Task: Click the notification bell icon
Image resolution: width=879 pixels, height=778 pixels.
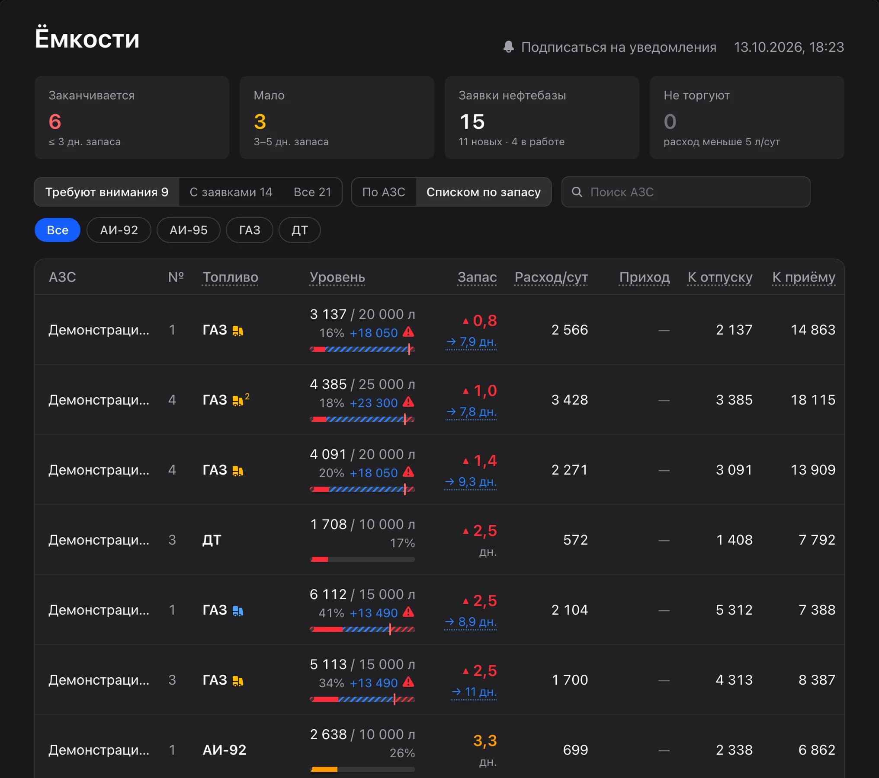Action: click(x=509, y=47)
